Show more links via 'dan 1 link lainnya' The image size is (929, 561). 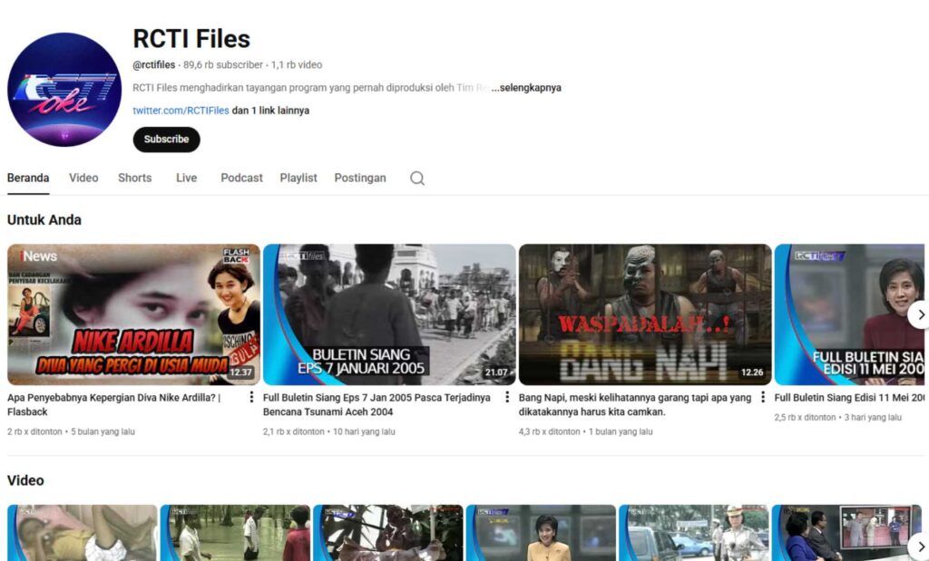click(270, 111)
